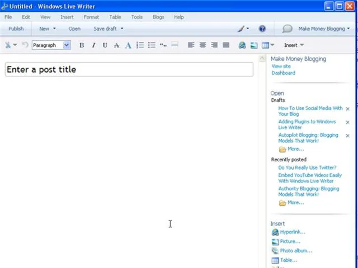The image size is (358, 268).
Task: Open draft How To Use Social Media
Action: click(x=310, y=111)
